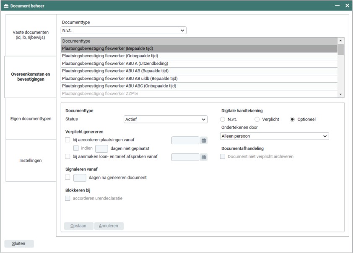
Task: Click the Document beheer title bar icon
Action: [6, 6]
